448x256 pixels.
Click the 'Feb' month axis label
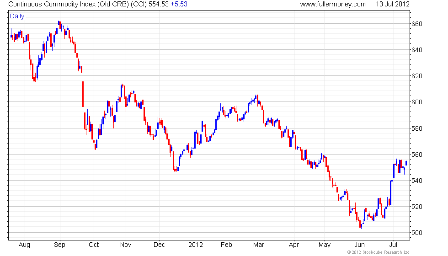coord(226,245)
